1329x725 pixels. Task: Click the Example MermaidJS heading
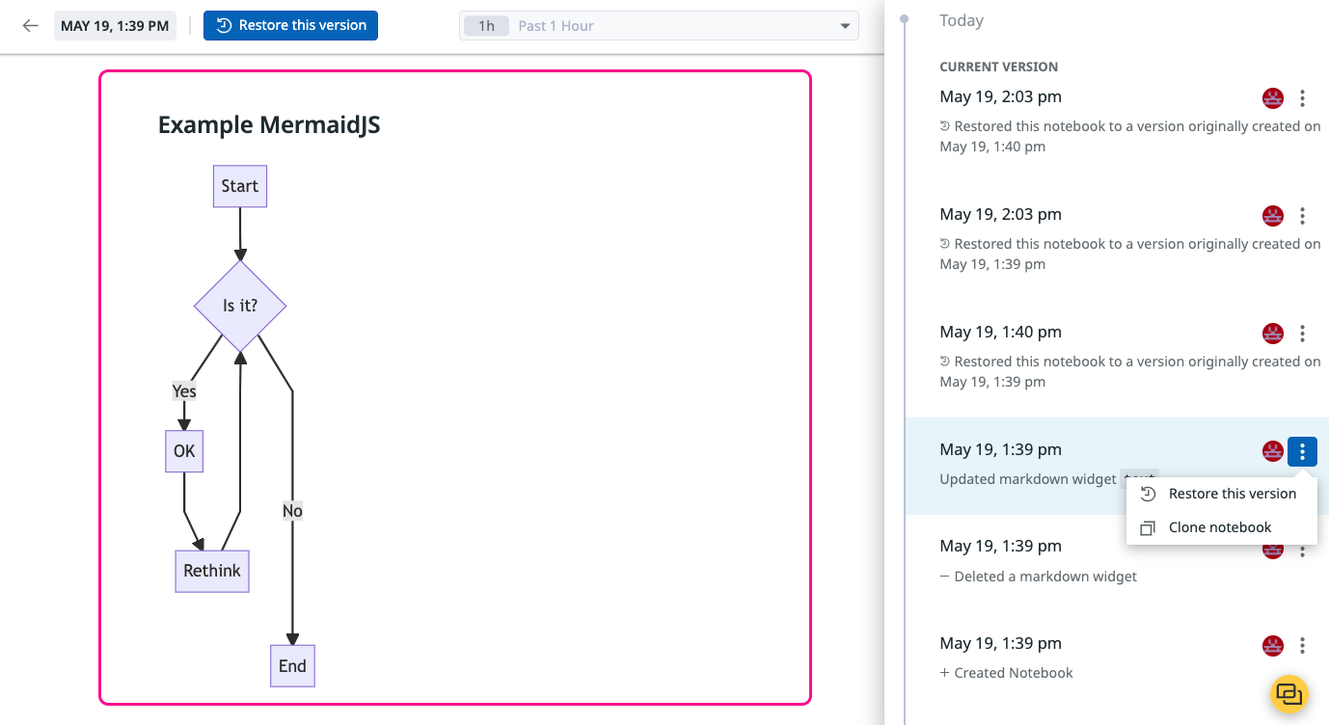click(x=269, y=125)
